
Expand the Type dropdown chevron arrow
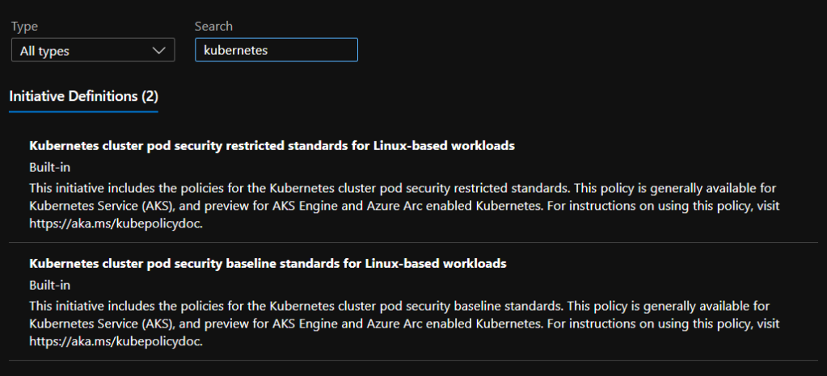pyautogui.click(x=158, y=51)
